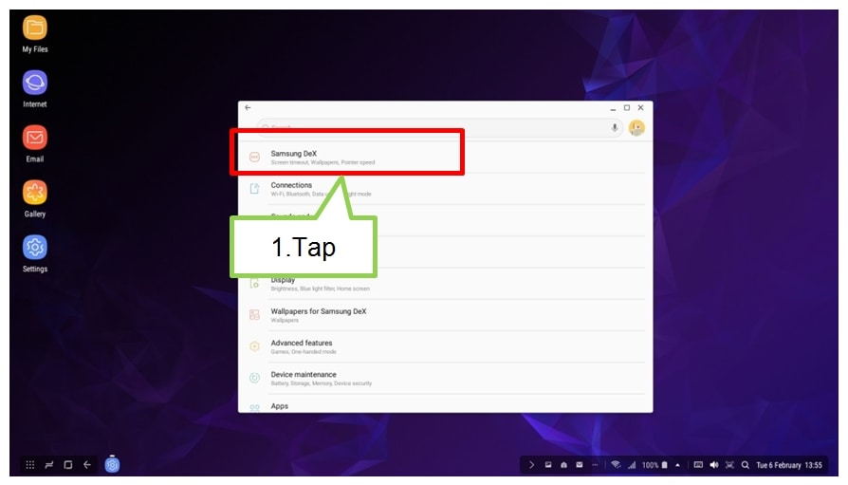The height and width of the screenshot is (485, 848).
Task: Open the Apps settings entry
Action: (x=445, y=405)
